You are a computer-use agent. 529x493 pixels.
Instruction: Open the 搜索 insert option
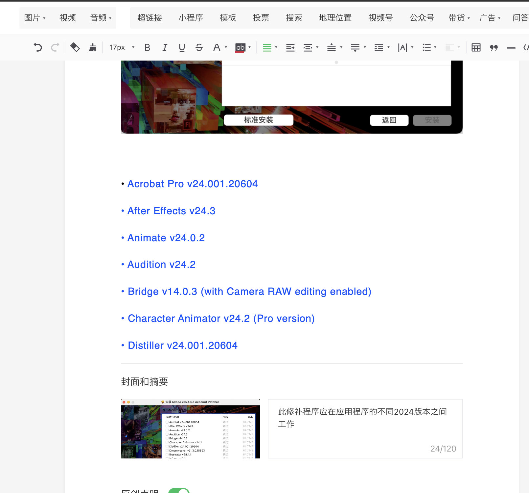click(x=294, y=18)
